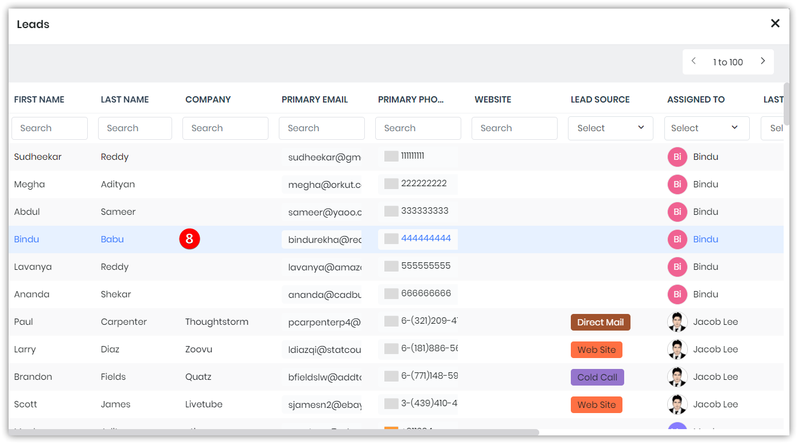The image size is (798, 444).
Task: Click Jacob Lee's profile photo in Paul Carpenter row
Action: point(678,321)
